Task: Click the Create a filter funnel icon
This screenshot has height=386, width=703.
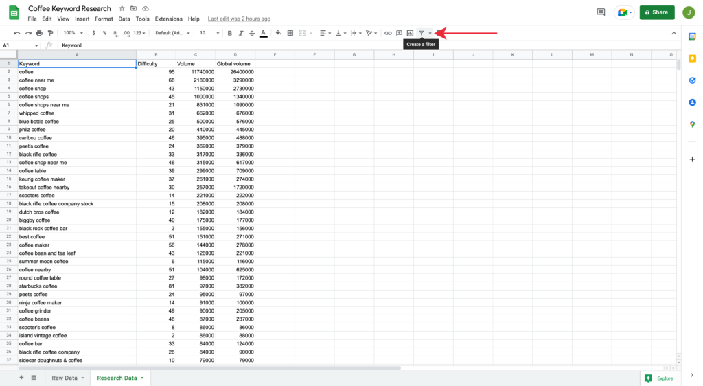Action: [x=422, y=33]
